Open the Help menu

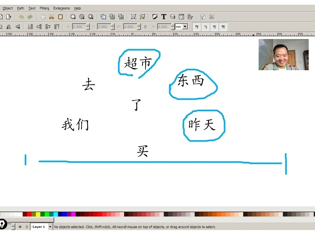point(77,8)
